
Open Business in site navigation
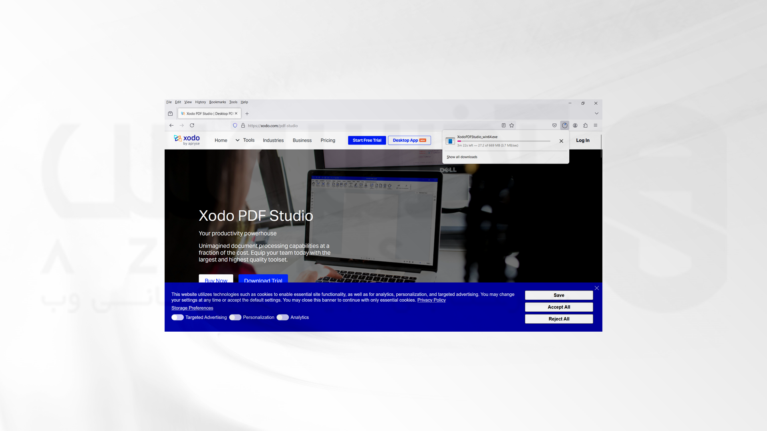pos(302,140)
